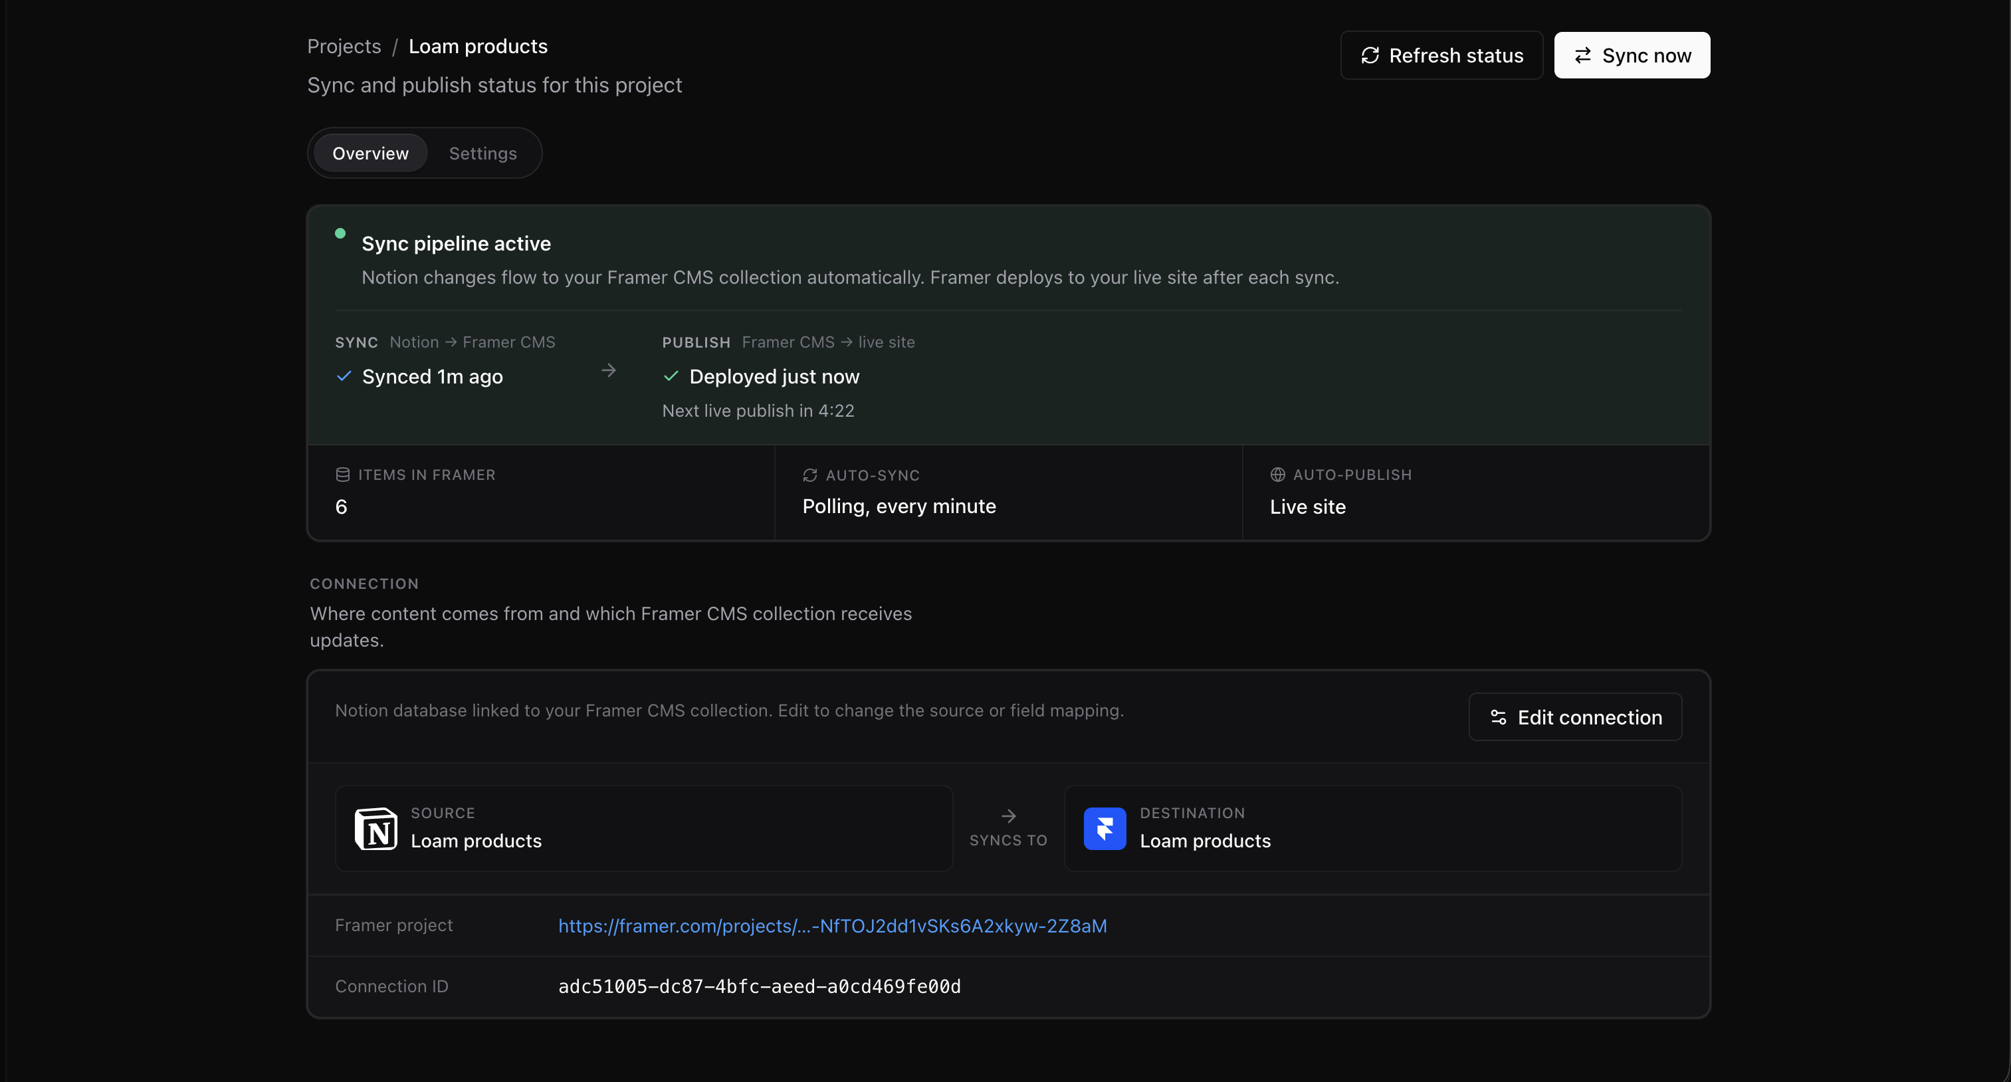This screenshot has width=2011, height=1082.
Task: Go to Projects in the breadcrumb
Action: [x=344, y=46]
